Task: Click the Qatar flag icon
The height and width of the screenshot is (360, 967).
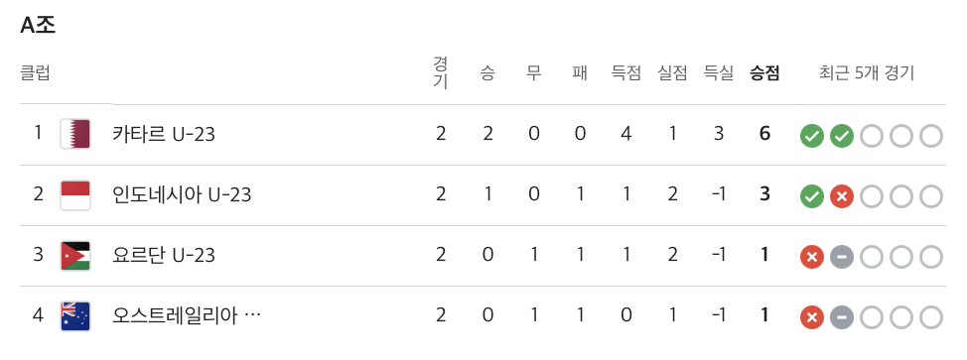Action: click(x=75, y=134)
